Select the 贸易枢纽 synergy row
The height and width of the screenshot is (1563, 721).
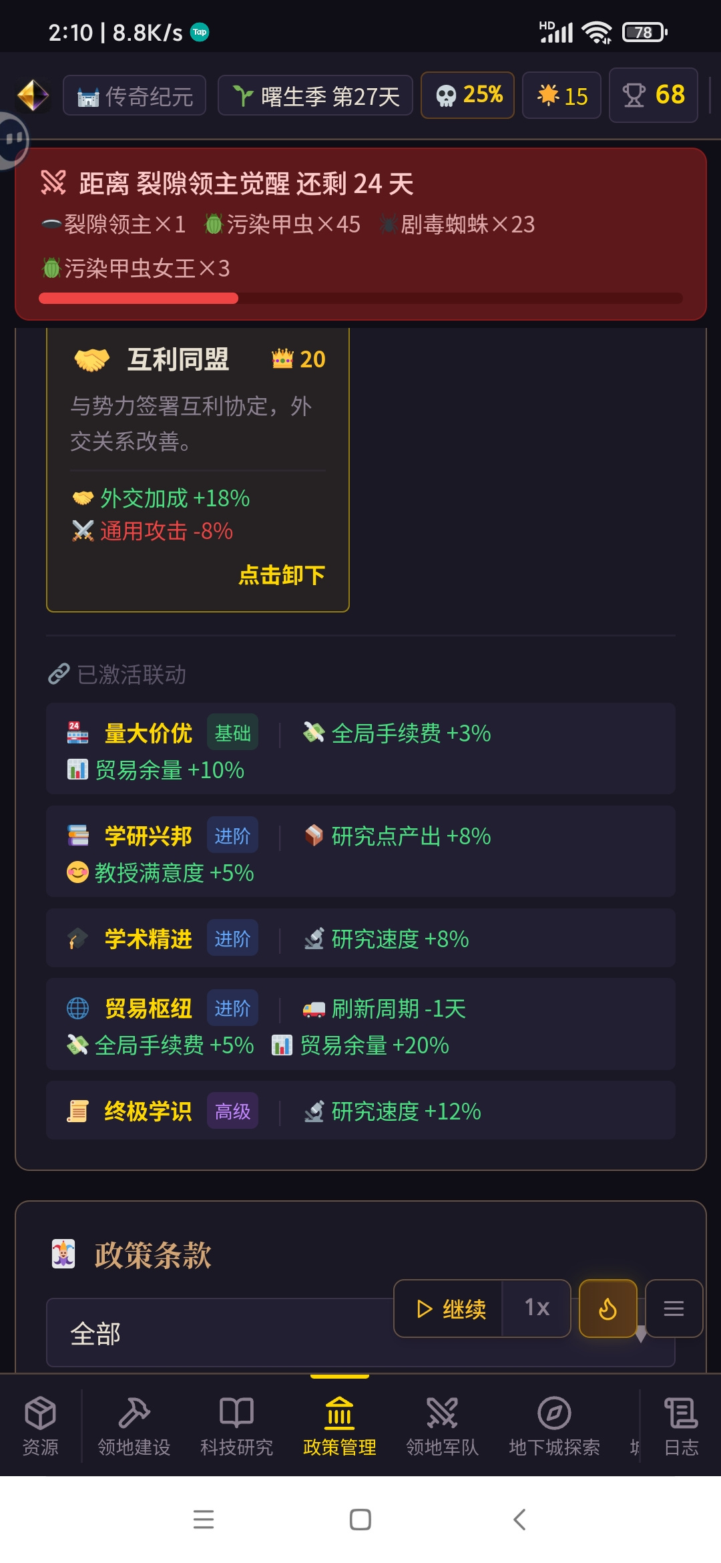click(360, 1024)
